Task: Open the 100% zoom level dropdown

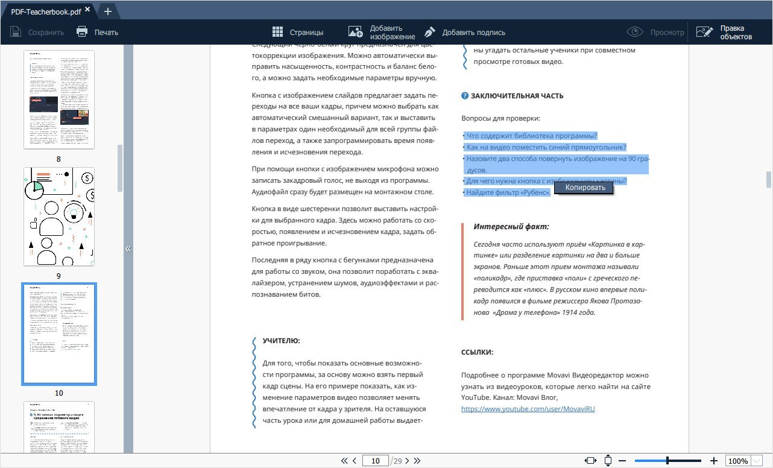Action: [x=757, y=461]
